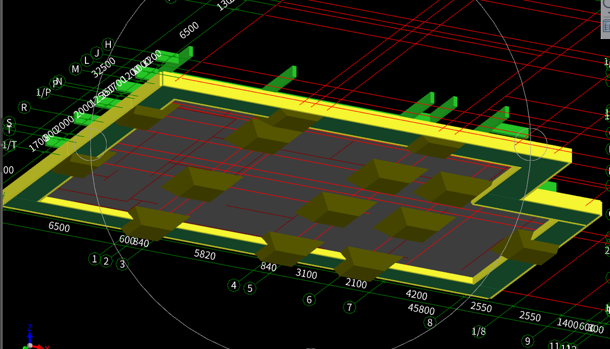Select grid label 1/8

coord(478,332)
